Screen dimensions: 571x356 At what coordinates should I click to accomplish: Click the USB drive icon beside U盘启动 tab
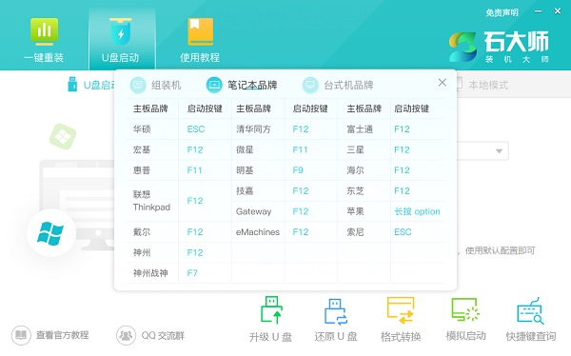coord(72,84)
